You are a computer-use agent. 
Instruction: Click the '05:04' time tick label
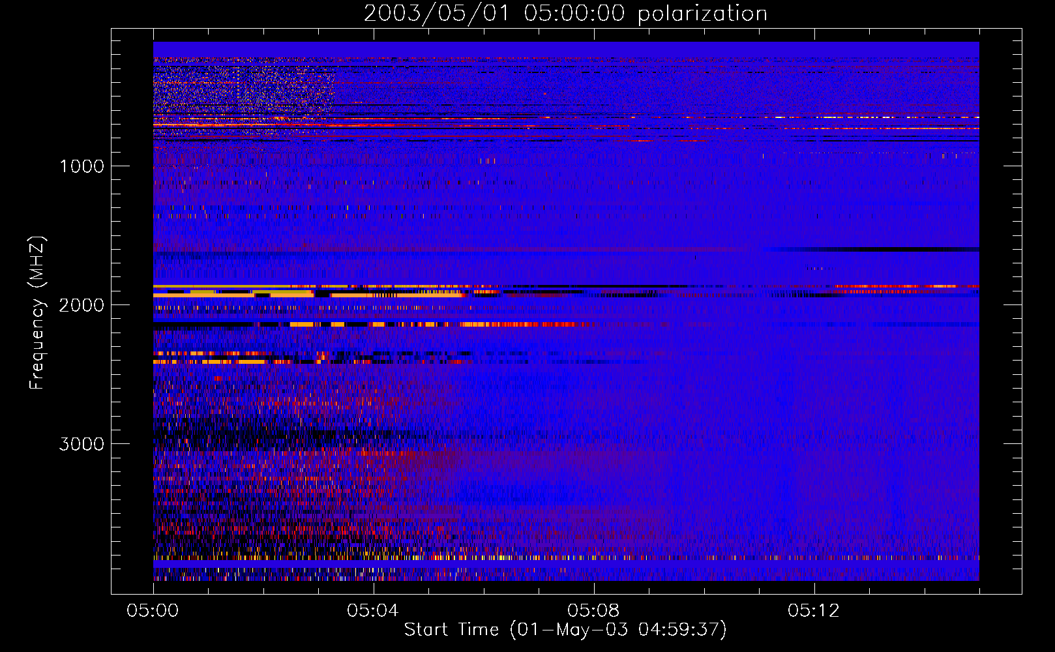click(373, 610)
